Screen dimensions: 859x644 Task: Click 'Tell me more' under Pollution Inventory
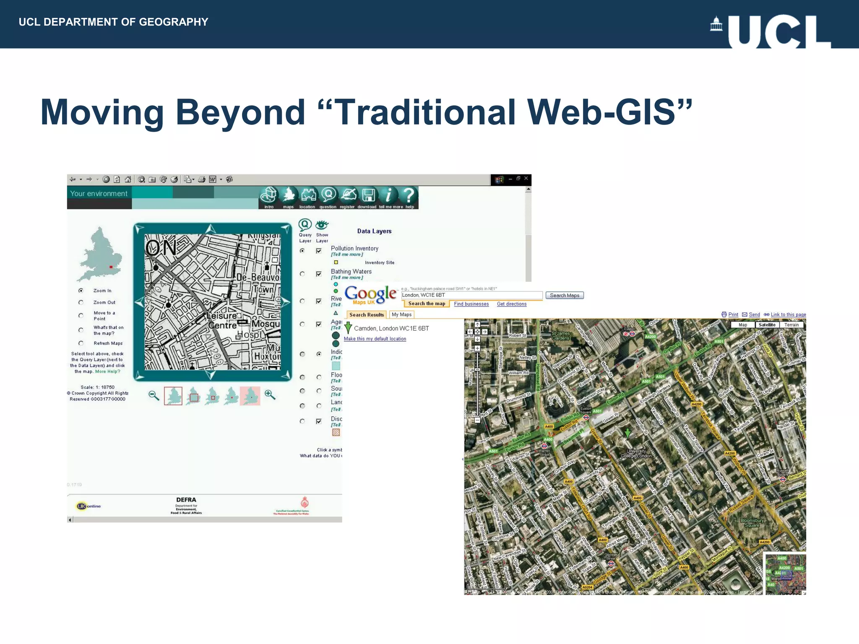click(x=347, y=254)
